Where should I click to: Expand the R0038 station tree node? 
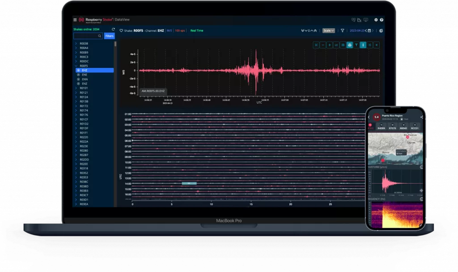[x=76, y=43]
